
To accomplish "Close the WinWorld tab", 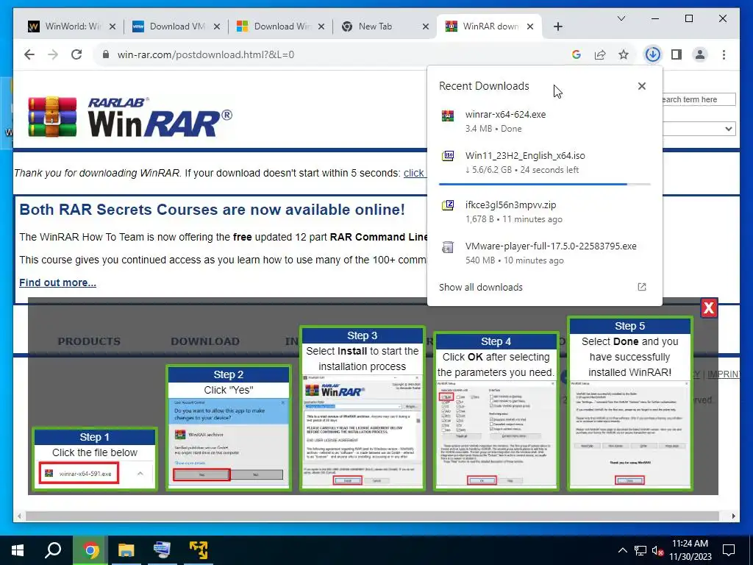I will click(113, 26).
